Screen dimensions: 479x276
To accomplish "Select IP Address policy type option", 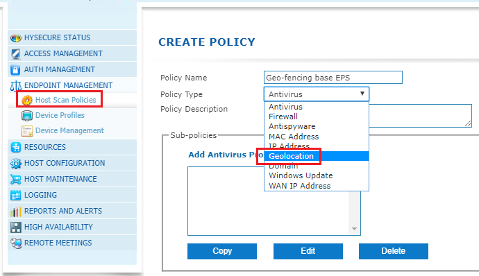I will click(317, 146).
